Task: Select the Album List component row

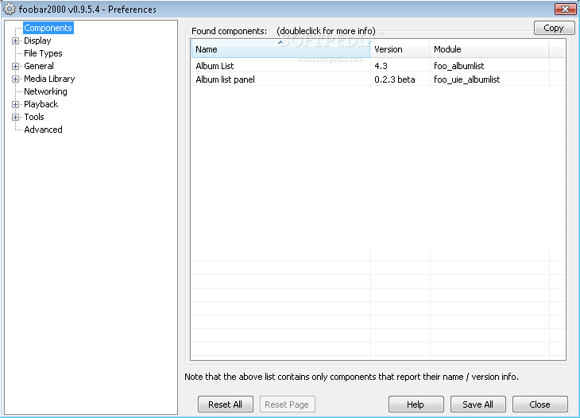Action: [x=378, y=66]
